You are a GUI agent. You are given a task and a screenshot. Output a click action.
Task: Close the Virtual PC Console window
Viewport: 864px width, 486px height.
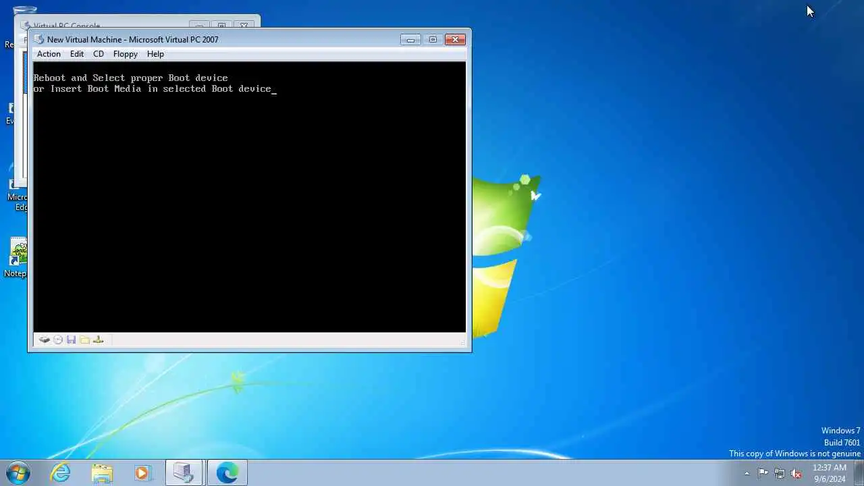tap(244, 26)
